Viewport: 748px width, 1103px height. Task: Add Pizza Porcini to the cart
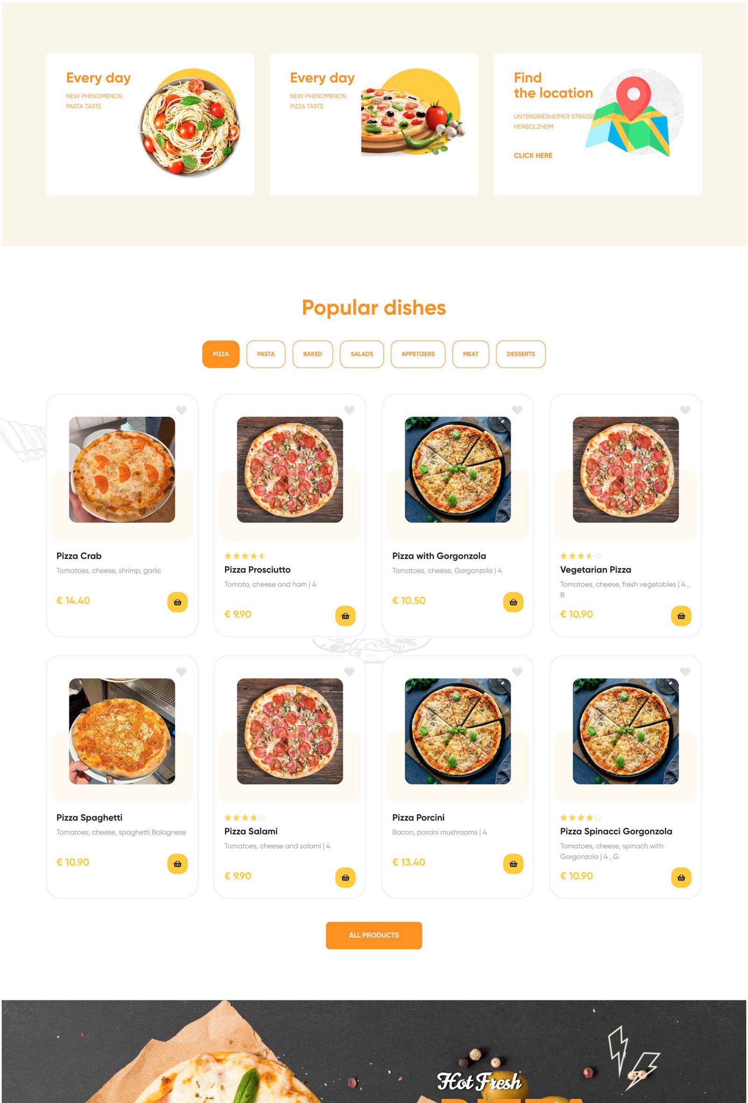[513, 863]
